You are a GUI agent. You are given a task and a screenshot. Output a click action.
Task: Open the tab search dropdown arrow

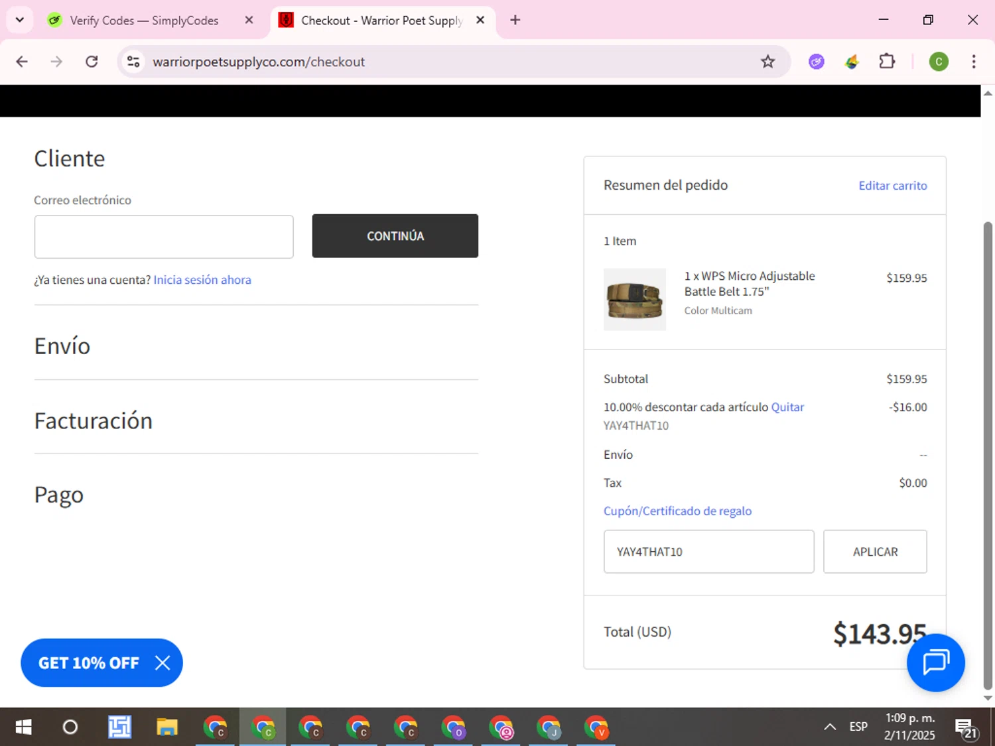pos(20,20)
